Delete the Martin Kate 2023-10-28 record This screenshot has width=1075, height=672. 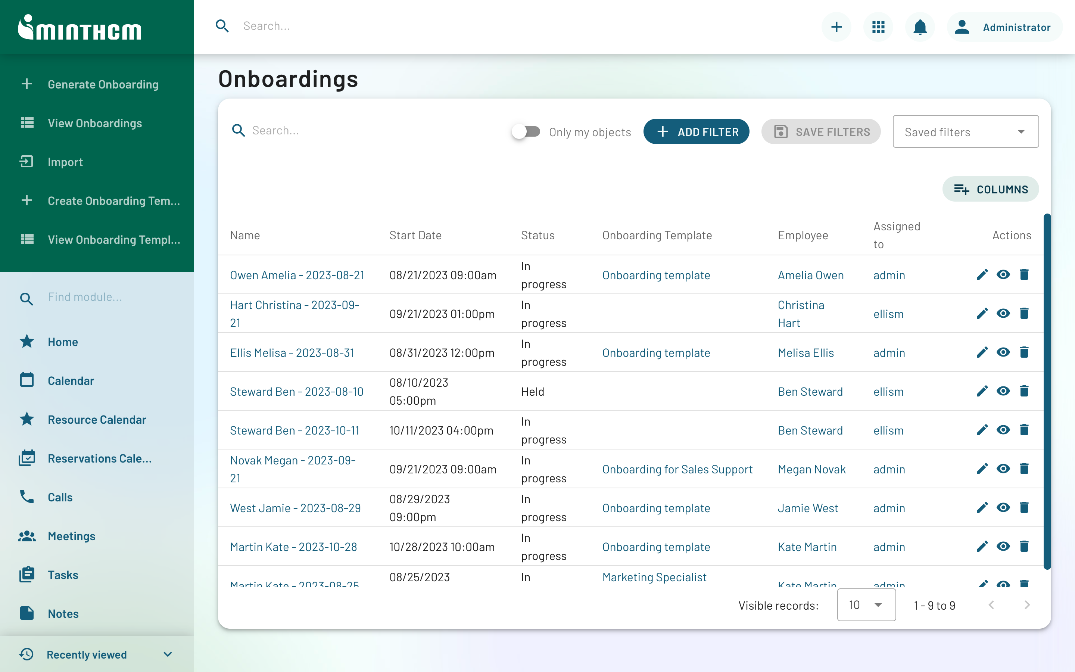coord(1024,546)
